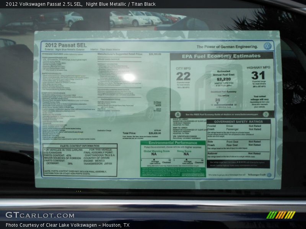The height and width of the screenshot is (229, 306).
Task: Click the City MPG 22 value
Action: (x=183, y=76)
